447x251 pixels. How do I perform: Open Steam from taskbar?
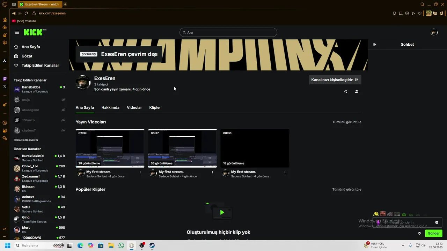(152, 245)
